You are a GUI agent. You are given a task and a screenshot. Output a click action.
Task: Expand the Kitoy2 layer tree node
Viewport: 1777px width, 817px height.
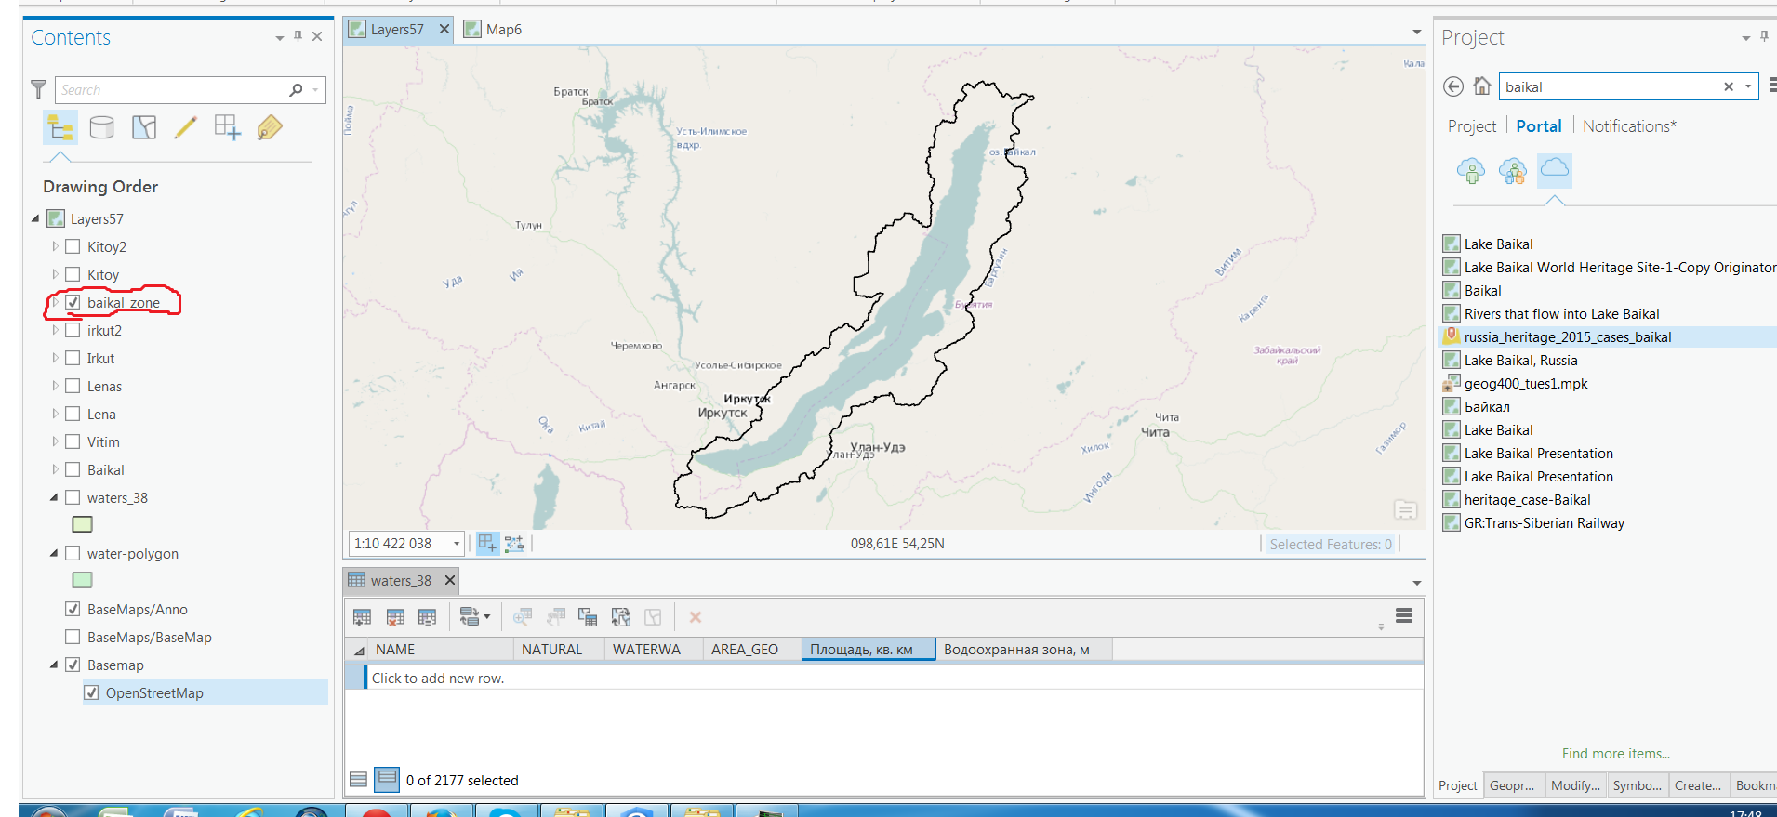pos(55,246)
